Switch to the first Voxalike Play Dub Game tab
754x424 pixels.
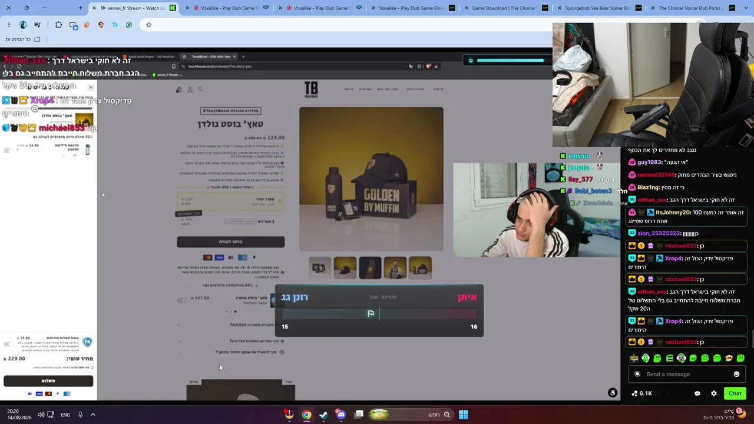point(227,8)
